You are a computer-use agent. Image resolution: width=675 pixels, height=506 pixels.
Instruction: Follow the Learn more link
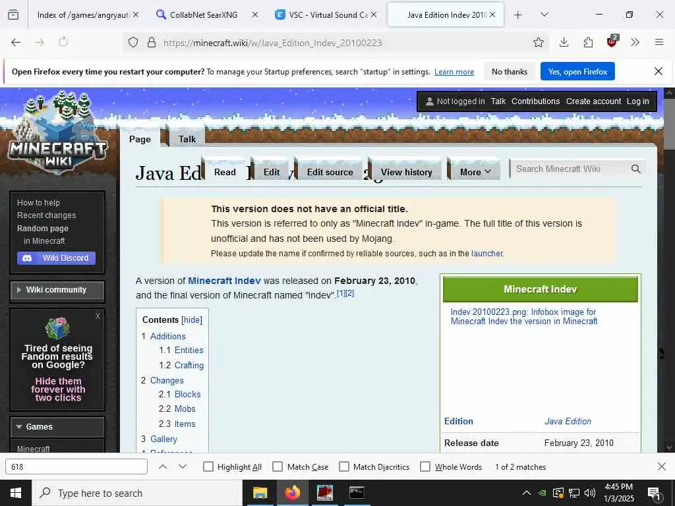454,72
